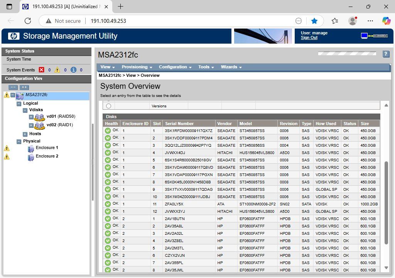The width and height of the screenshot is (395, 278).
Task: Expand the vd02 (RAID1) node
Action: click(31, 125)
